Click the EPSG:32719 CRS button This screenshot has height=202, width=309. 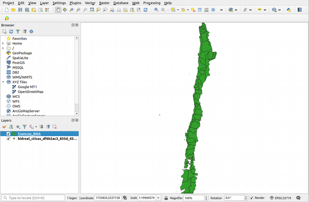click(280, 198)
